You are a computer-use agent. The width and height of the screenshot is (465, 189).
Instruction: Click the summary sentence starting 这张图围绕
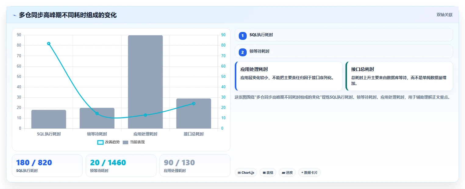click(x=342, y=97)
